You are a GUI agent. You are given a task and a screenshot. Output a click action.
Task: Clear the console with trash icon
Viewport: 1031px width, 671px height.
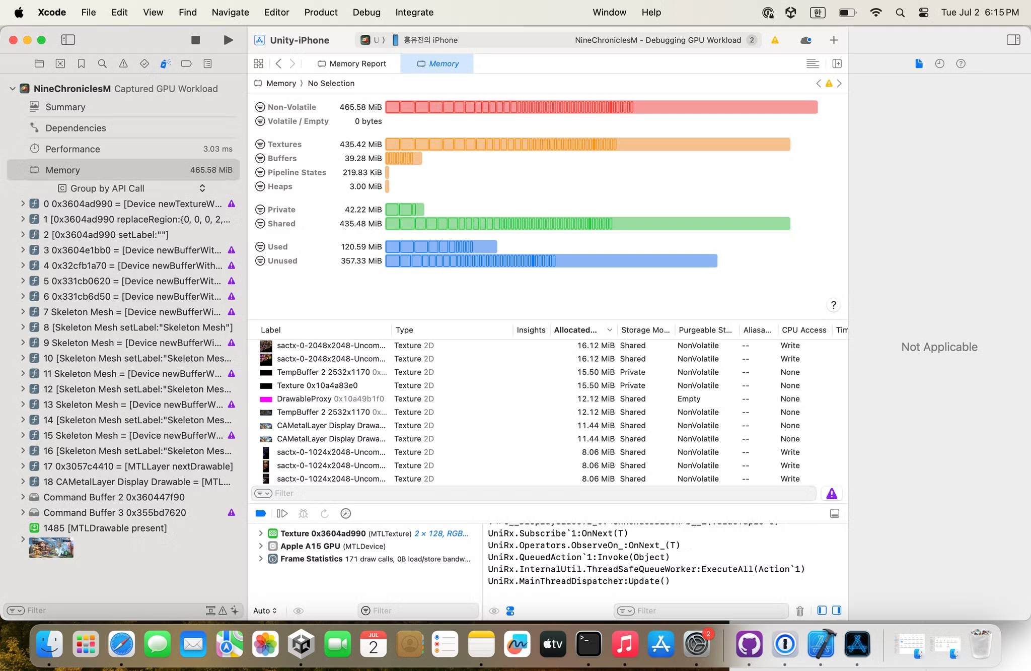[800, 611]
